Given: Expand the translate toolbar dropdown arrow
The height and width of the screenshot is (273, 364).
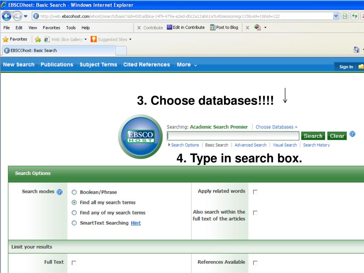Looking at the screenshot, I should [x=265, y=27].
